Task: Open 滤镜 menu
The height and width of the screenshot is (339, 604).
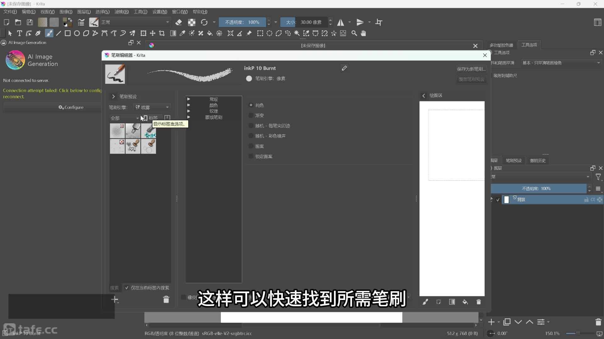Action: [x=121, y=12]
